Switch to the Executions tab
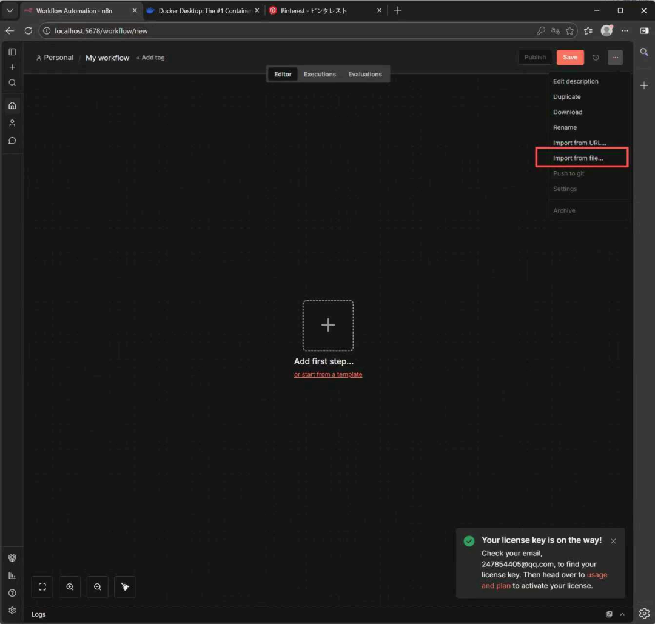The height and width of the screenshot is (624, 655). 320,75
